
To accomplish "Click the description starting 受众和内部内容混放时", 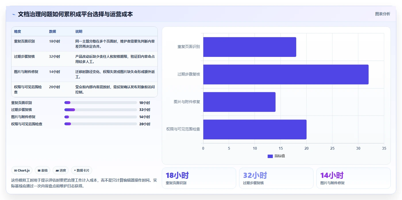I will pos(115,89).
